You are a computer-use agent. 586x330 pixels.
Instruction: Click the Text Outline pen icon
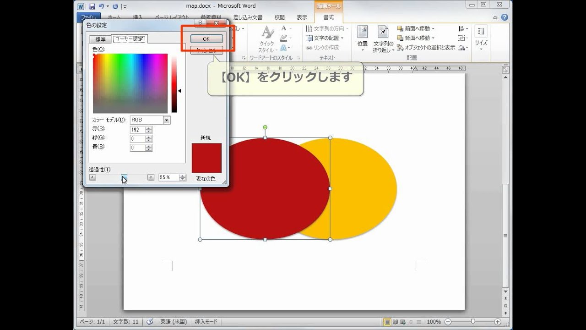(283, 38)
